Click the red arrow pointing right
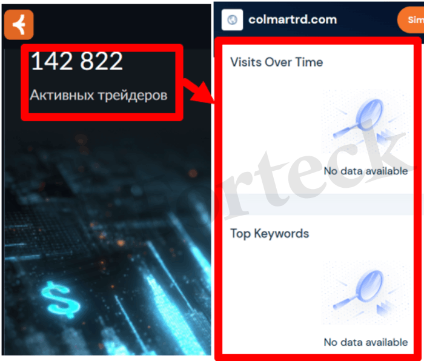Screen dimensions: 424x361 pos(199,91)
